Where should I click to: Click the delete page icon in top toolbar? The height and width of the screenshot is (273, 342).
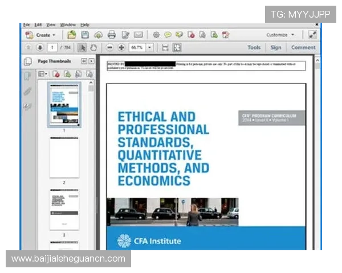click(x=191, y=35)
